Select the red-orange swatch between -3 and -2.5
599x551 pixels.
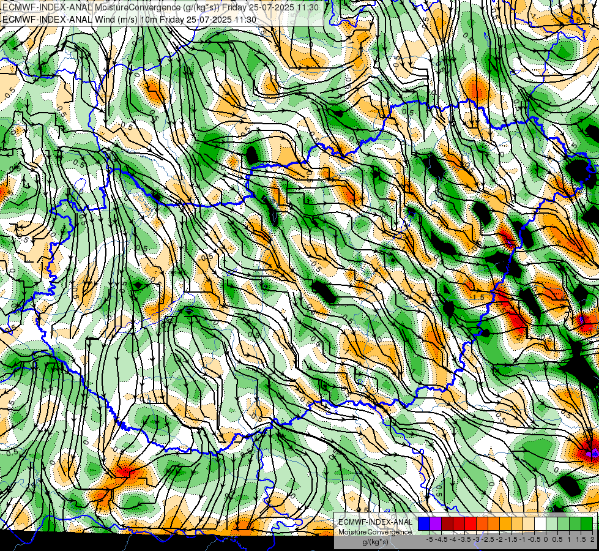(x=482, y=524)
